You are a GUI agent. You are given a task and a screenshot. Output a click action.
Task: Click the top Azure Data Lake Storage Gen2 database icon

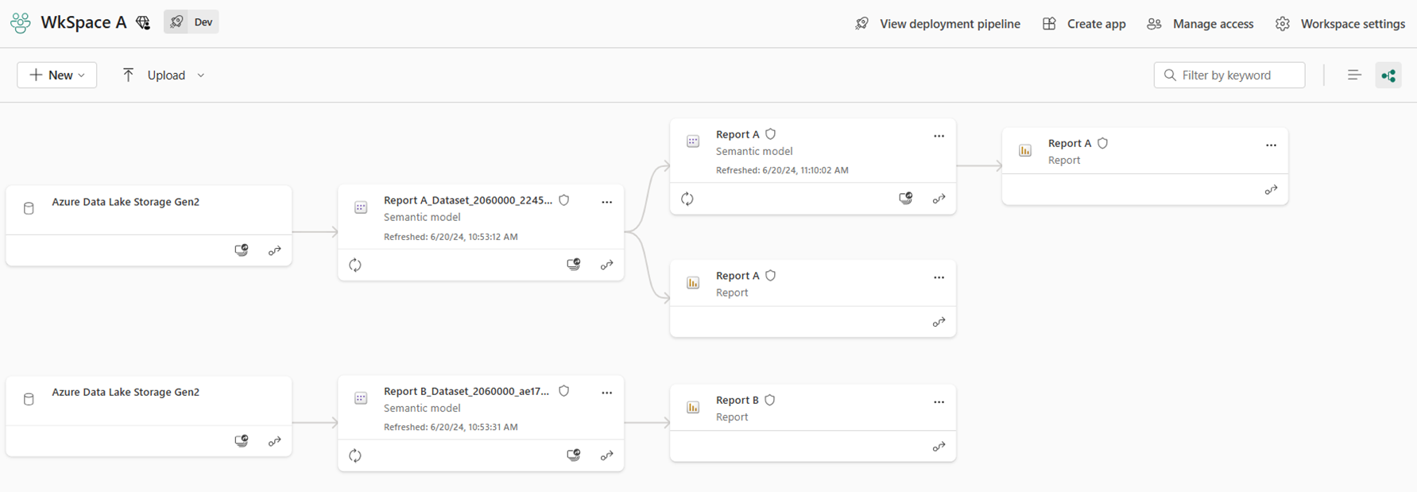pos(29,208)
